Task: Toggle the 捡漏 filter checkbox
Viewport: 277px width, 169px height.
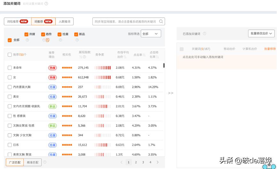Action: click(59, 34)
